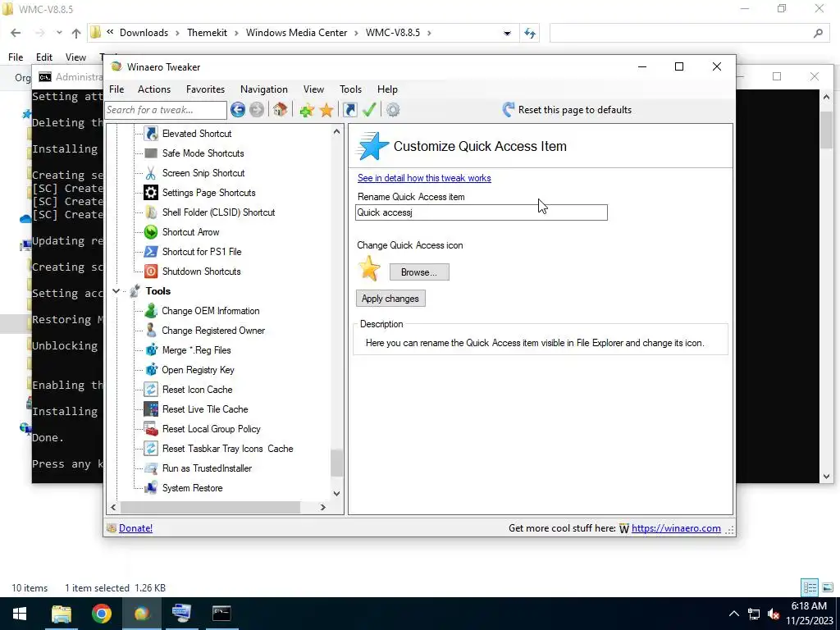
Task: Click the shortcut export icon in toolbar
Action: pos(349,110)
